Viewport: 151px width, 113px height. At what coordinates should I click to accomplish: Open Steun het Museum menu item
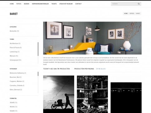[66, 4]
